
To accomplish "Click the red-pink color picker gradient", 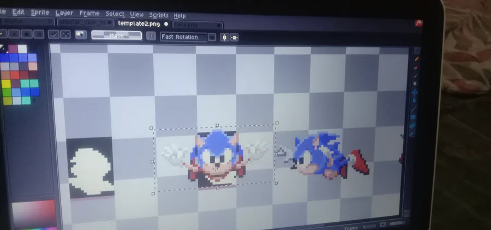I will coord(34,214).
